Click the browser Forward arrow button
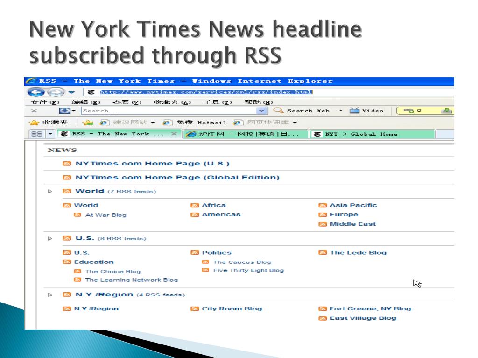This screenshot has width=478, height=358. (x=56, y=92)
